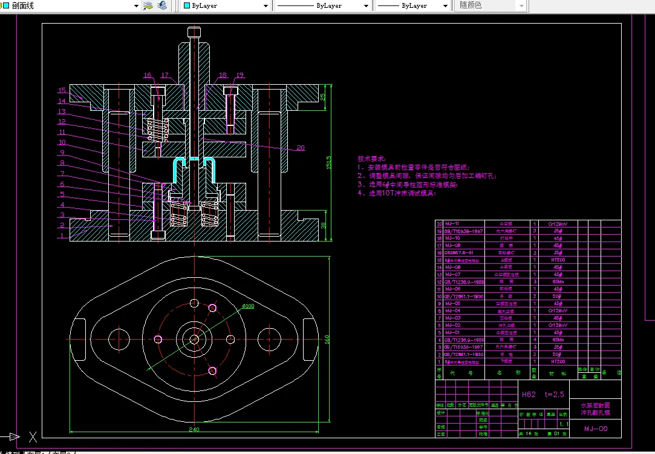Click the cyan color swatch of 剖面线 layer
The image size is (655, 454).
click(x=6, y=5)
